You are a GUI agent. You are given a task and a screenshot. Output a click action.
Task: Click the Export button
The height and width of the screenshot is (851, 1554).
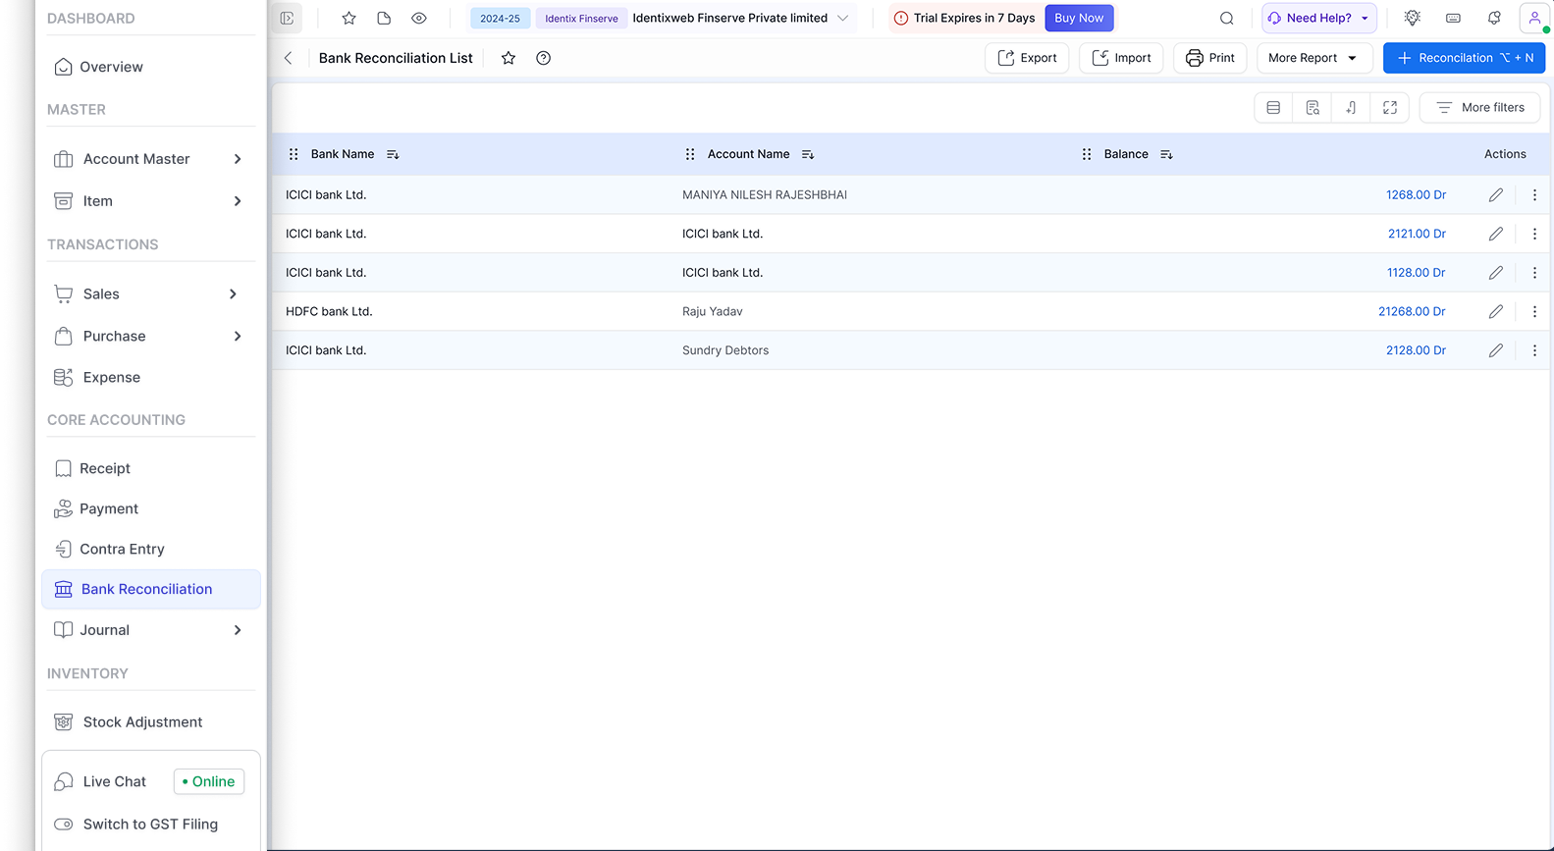pos(1027,58)
